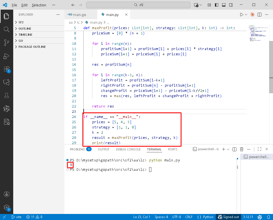Split the editor to the right

click(x=260, y=15)
